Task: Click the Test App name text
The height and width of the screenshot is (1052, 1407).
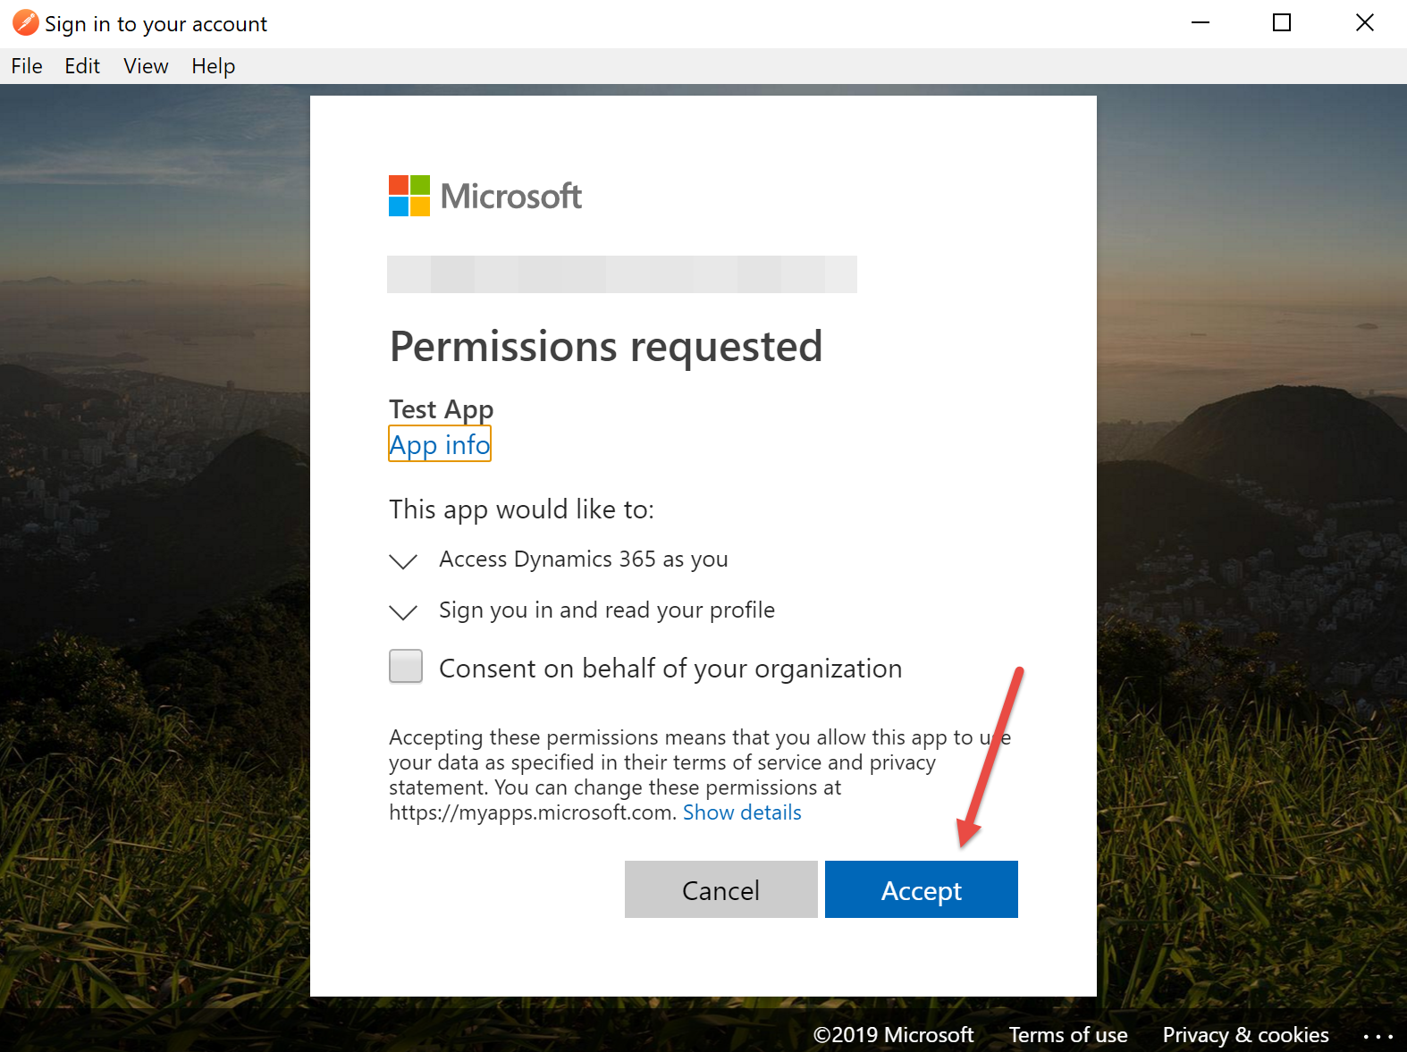Action: (442, 409)
